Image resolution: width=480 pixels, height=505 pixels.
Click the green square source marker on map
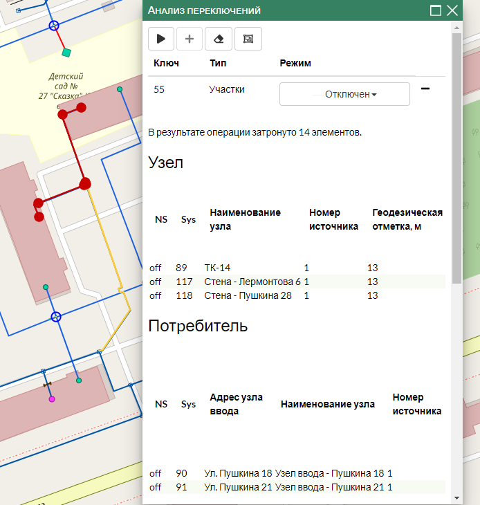pos(66,53)
